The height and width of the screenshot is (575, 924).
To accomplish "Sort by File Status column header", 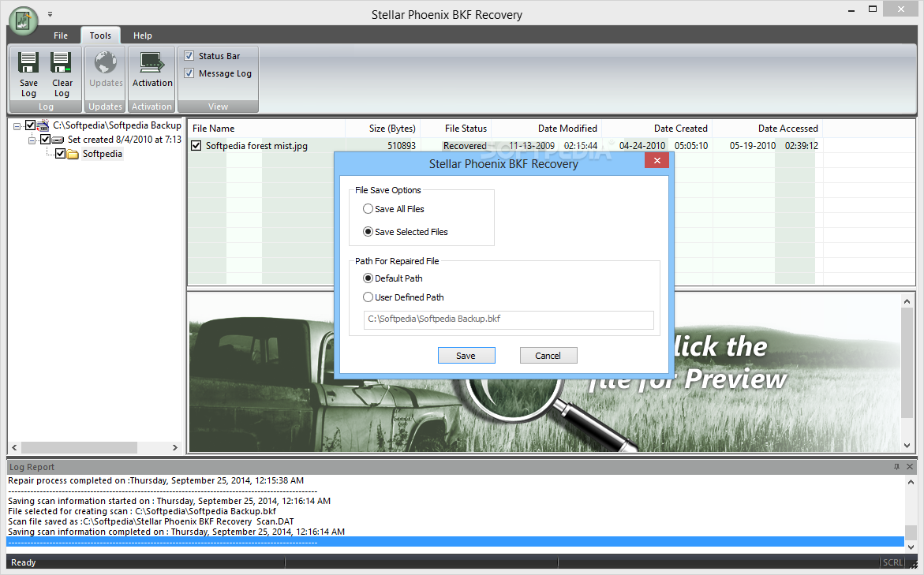I will (455, 129).
